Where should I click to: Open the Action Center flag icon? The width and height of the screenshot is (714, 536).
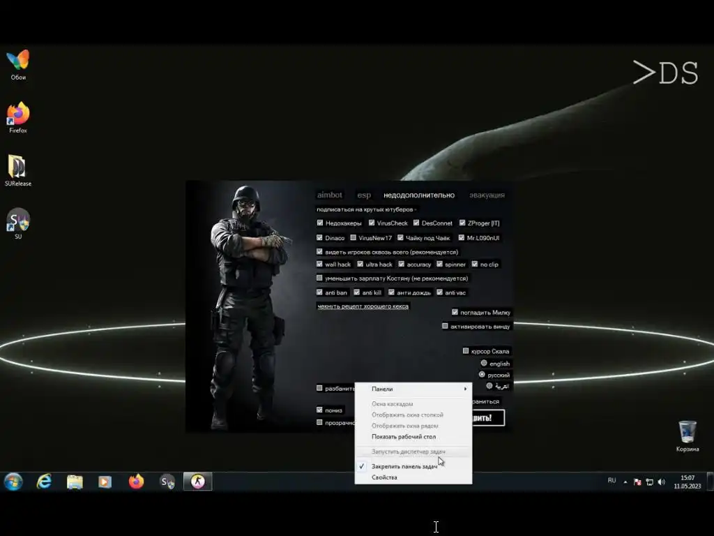pyautogui.click(x=637, y=482)
